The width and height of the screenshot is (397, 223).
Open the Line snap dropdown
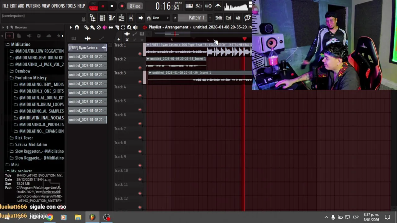(x=161, y=18)
